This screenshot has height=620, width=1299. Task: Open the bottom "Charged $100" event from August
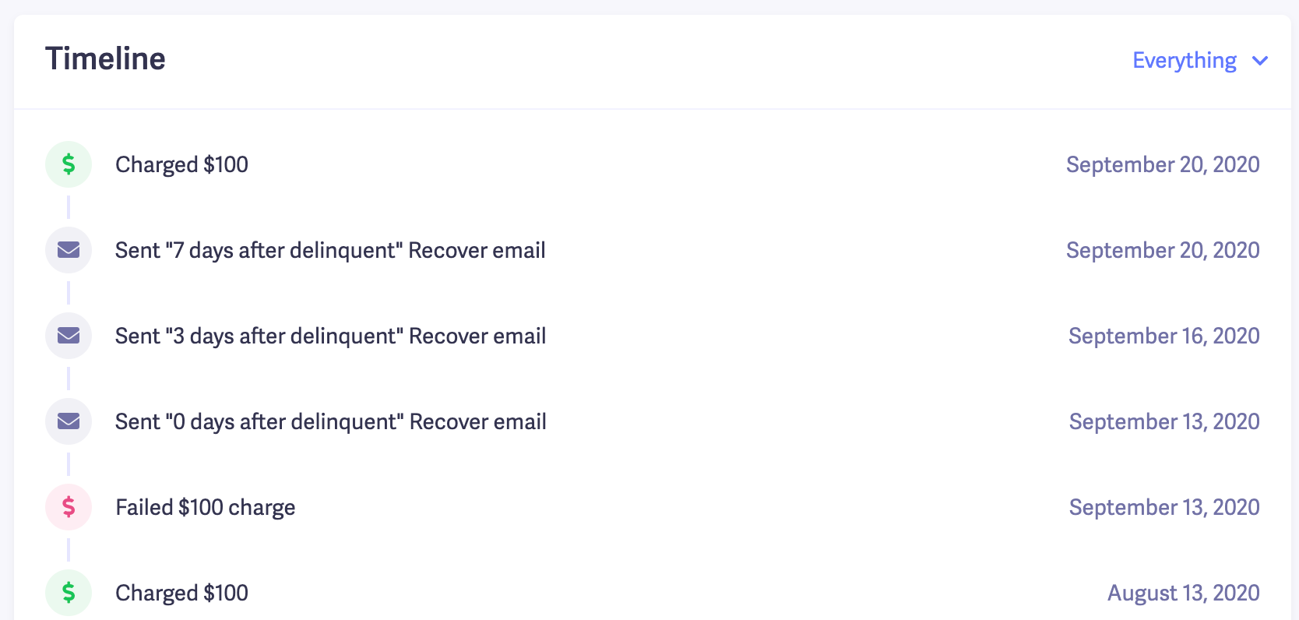click(181, 593)
